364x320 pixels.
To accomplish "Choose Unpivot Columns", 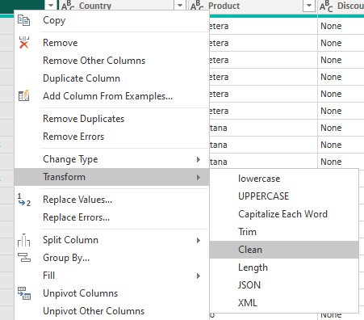I will (x=111, y=293).
